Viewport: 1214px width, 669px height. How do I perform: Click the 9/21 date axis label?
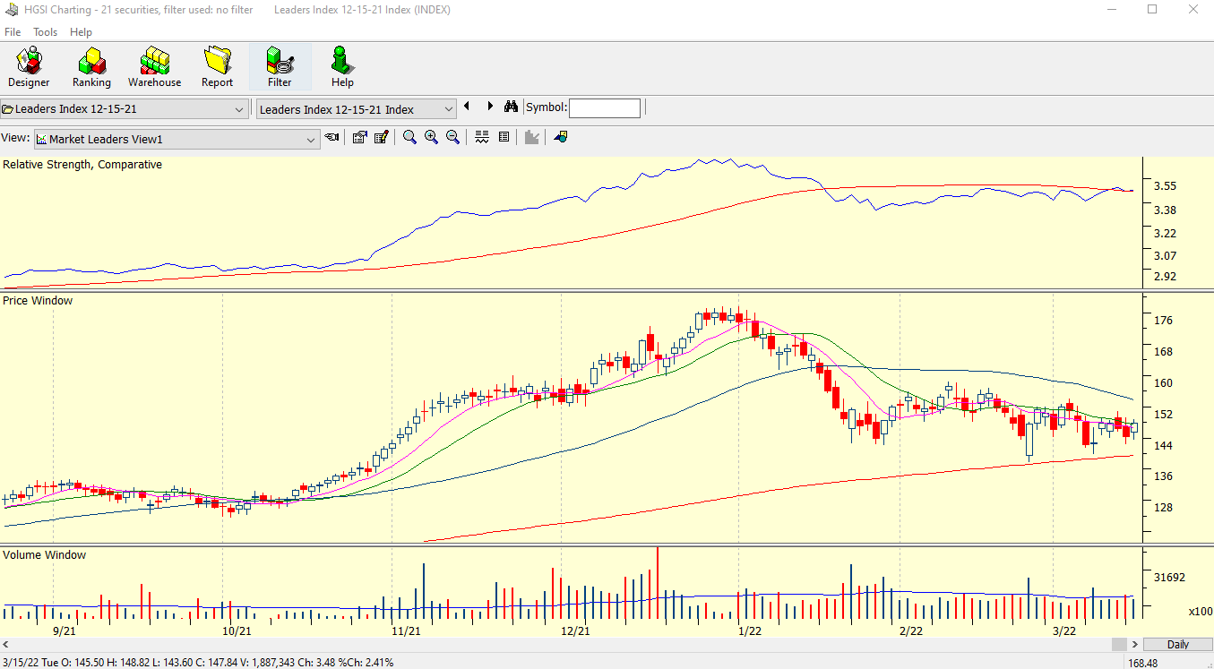point(64,631)
